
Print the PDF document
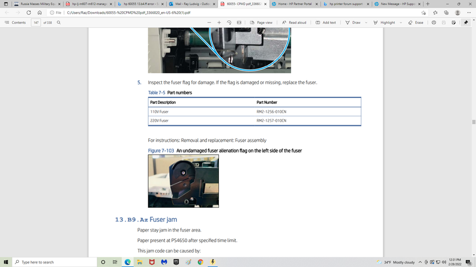click(x=434, y=23)
